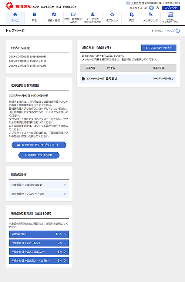Open recent operation 企業管理 > 企業情報の変更
The image size is (185, 282).
[39, 185]
